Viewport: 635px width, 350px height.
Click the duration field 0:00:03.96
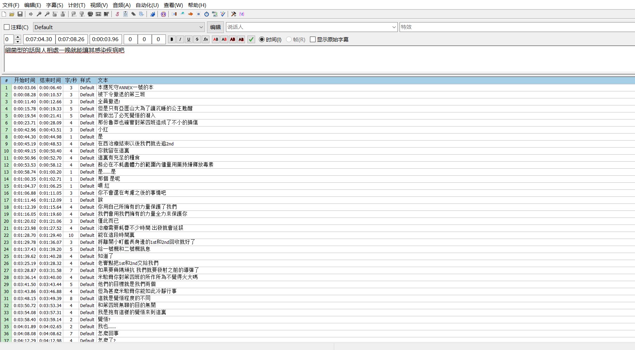105,39
